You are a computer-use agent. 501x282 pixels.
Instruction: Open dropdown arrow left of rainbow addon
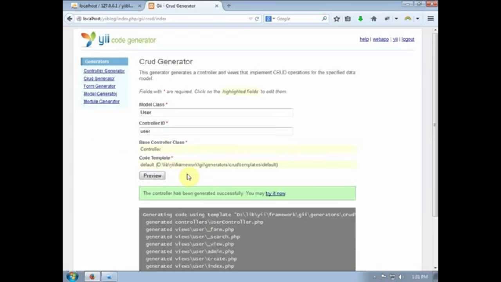click(x=396, y=18)
